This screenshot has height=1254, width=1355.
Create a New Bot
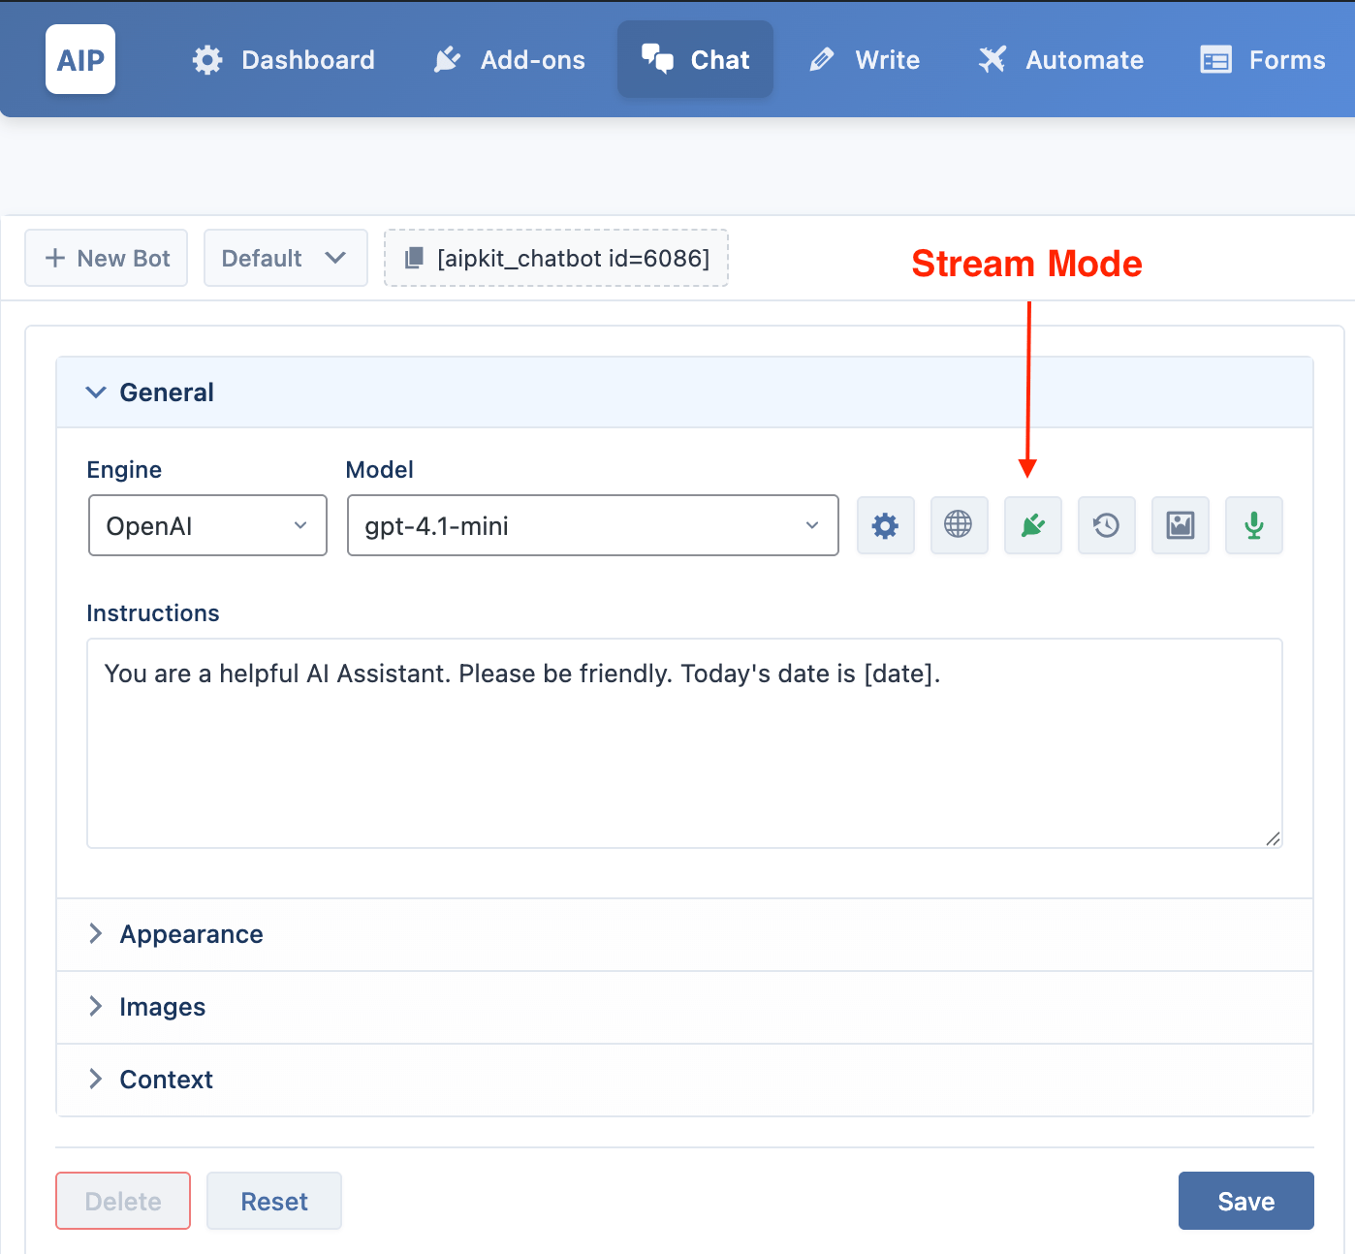107,258
